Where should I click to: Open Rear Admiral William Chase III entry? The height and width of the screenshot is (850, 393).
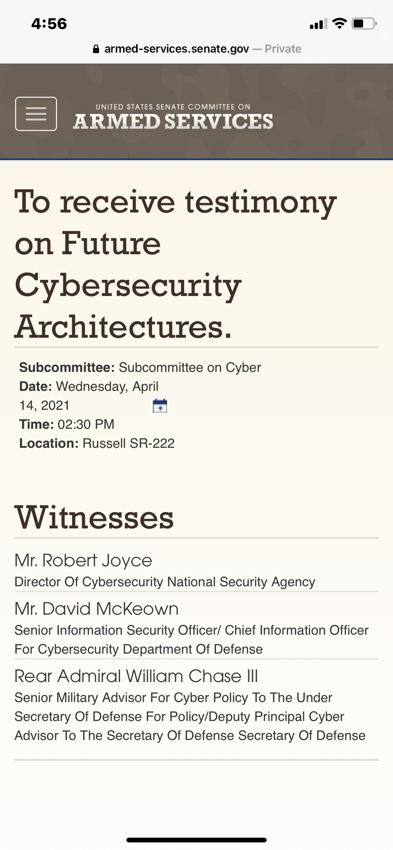[136, 676]
